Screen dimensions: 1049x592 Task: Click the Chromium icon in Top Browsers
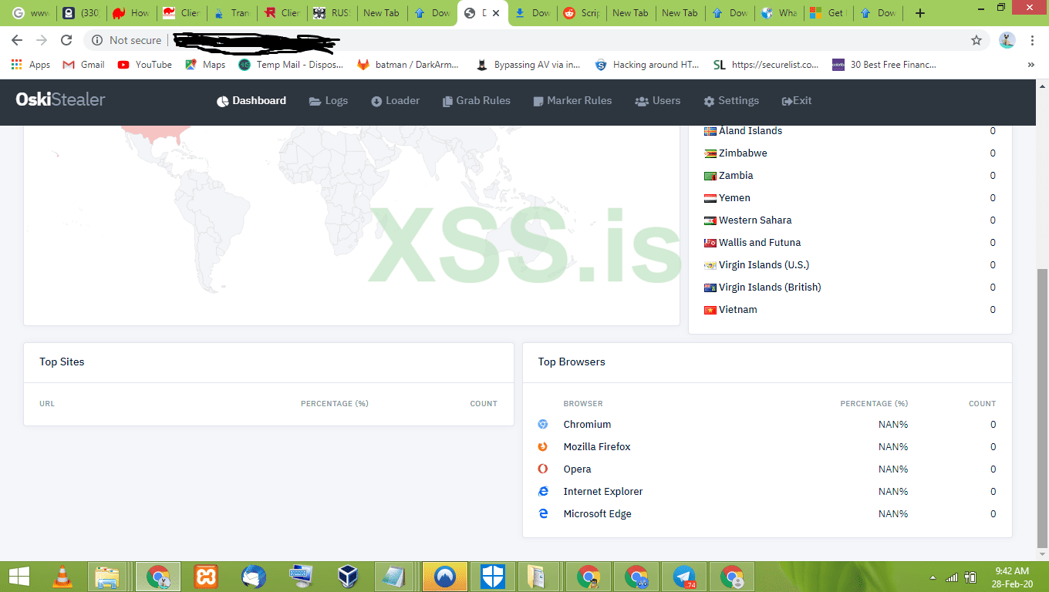click(543, 424)
